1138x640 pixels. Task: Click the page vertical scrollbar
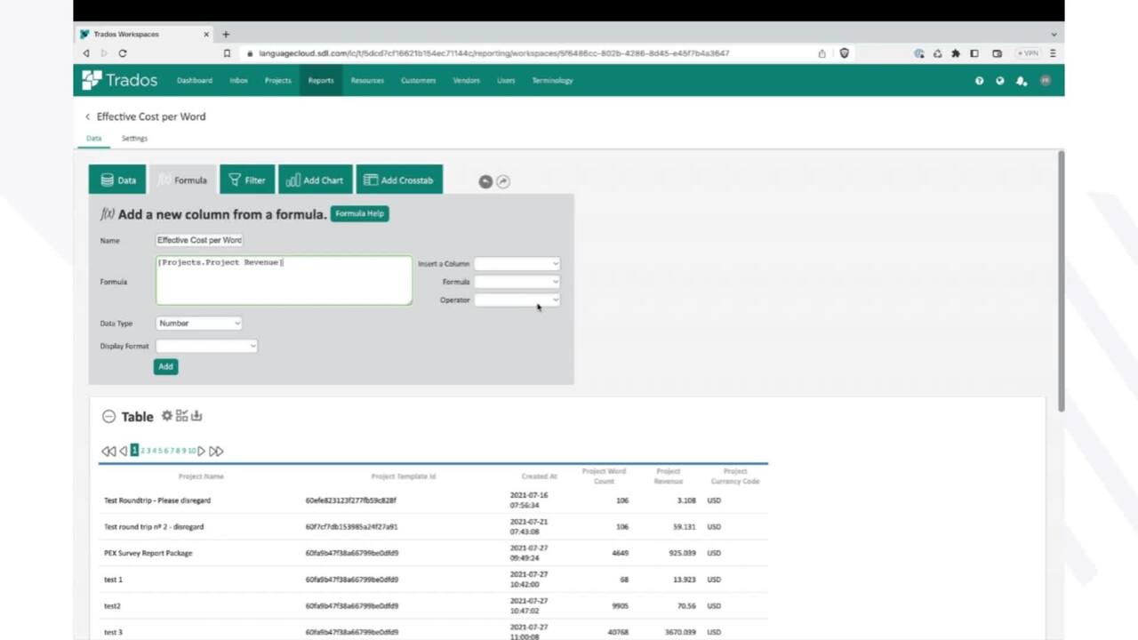coord(1061,281)
